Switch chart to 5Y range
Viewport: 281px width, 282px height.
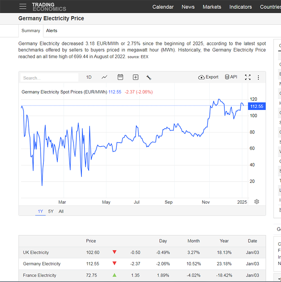(51, 211)
